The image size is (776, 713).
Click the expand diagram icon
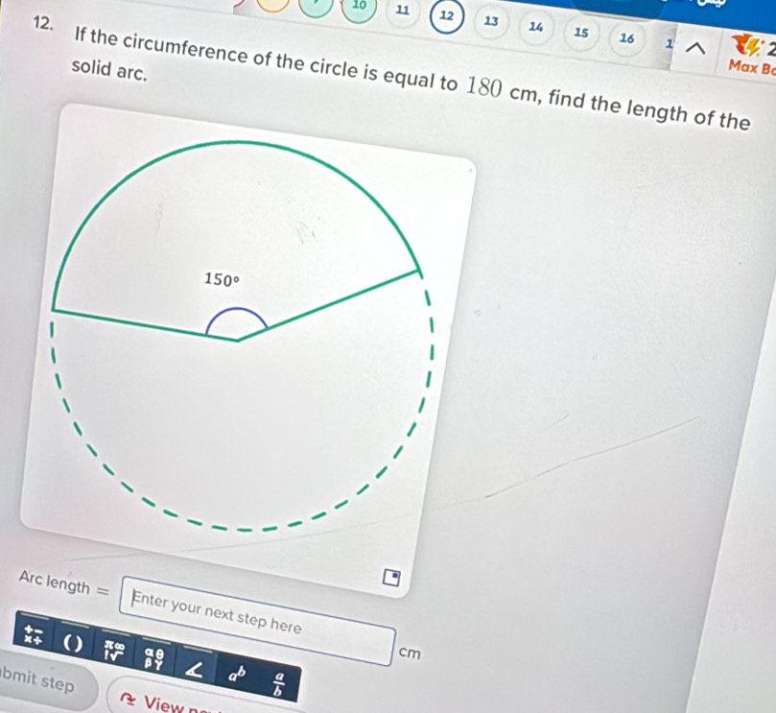pyautogui.click(x=389, y=578)
